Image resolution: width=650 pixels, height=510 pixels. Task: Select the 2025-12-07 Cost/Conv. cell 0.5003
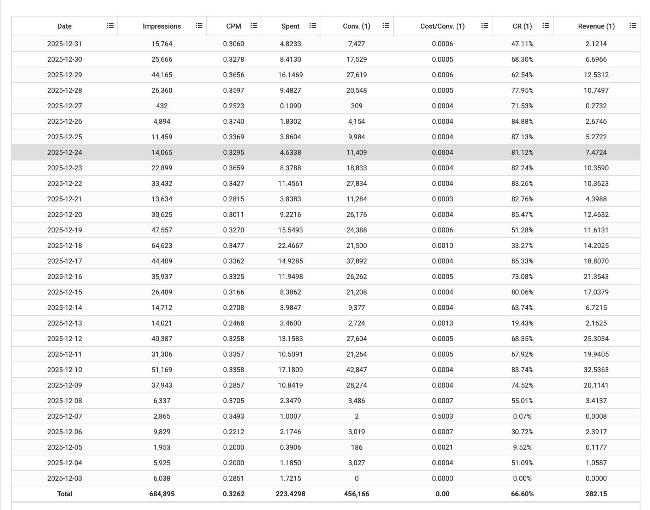[443, 416]
